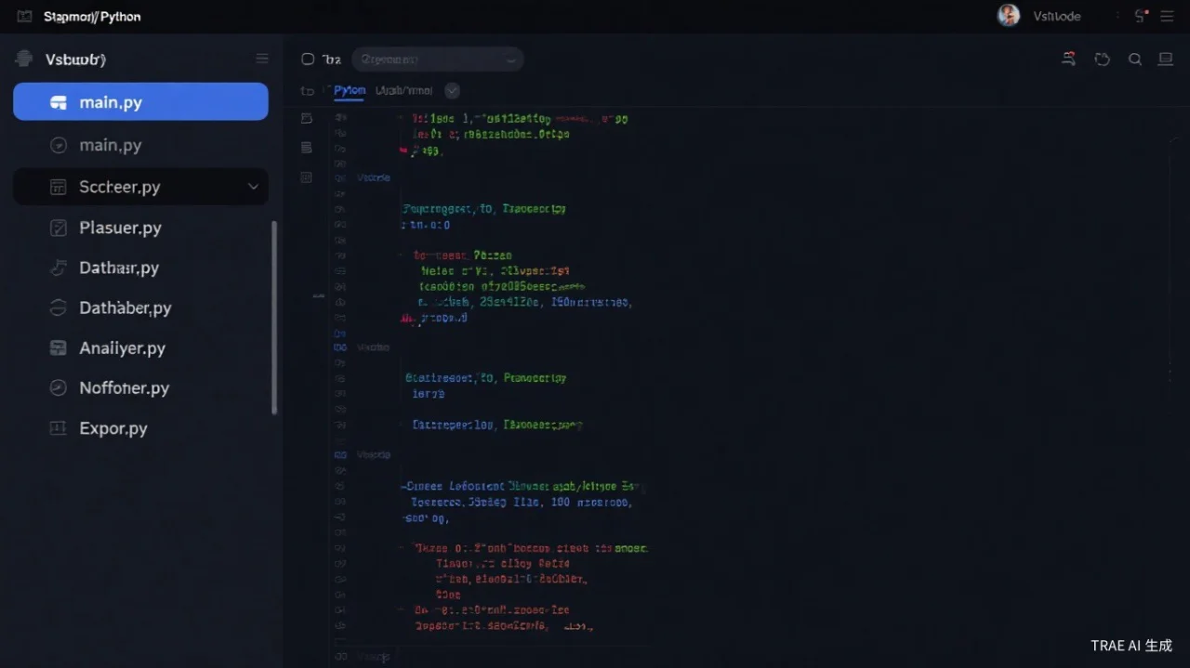This screenshot has width=1190, height=668.
Task: Switch to the tab right of Python
Action: point(403,91)
